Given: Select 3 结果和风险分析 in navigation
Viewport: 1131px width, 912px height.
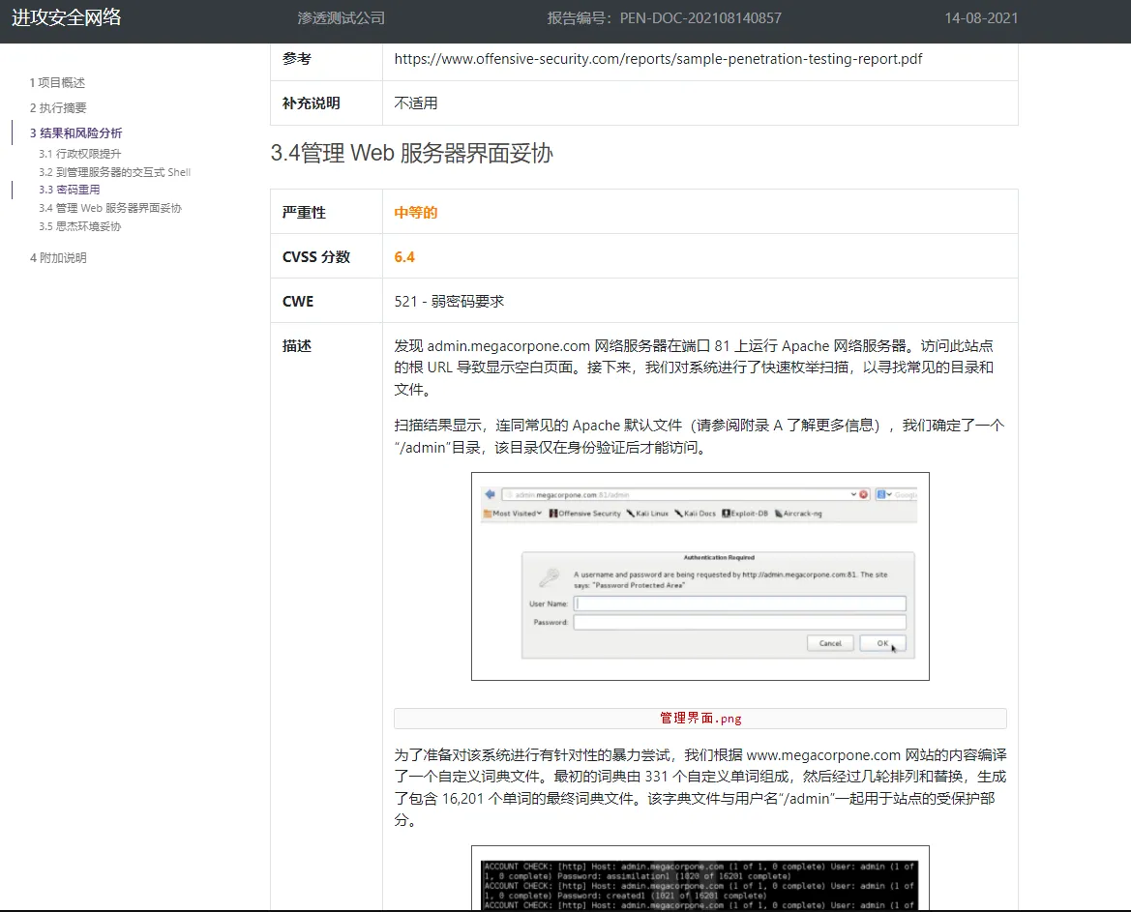Looking at the screenshot, I should point(75,133).
